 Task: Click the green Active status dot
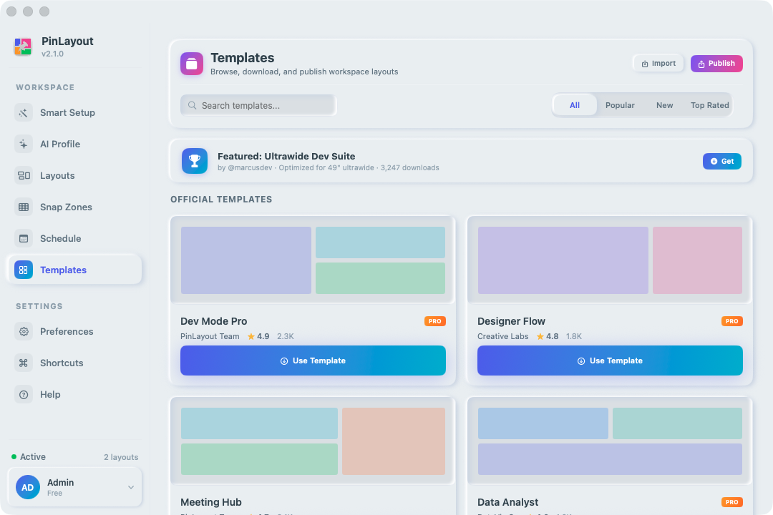[x=14, y=457]
